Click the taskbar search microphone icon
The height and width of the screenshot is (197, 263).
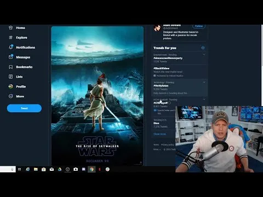(x=12, y=169)
